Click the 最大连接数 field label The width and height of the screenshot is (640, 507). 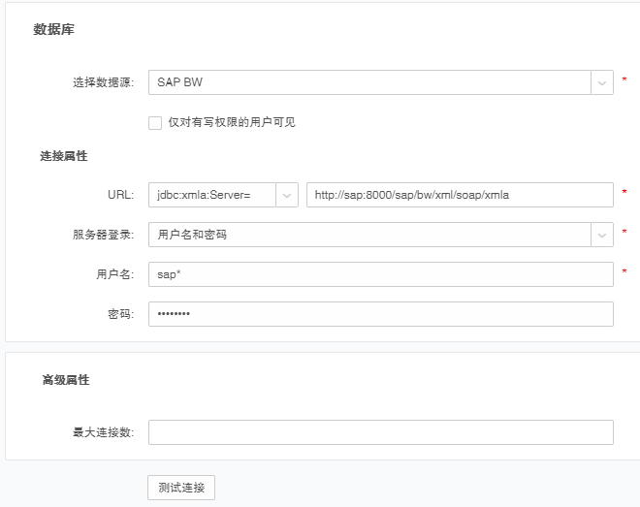click(x=104, y=432)
